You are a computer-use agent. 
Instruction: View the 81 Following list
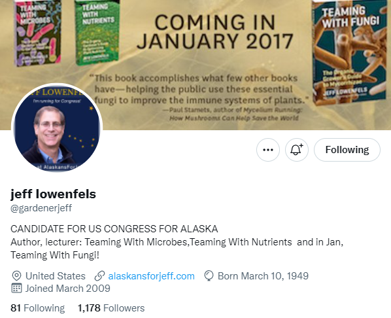pos(38,308)
